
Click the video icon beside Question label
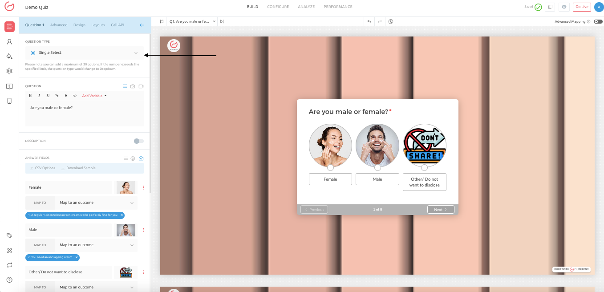(x=141, y=86)
